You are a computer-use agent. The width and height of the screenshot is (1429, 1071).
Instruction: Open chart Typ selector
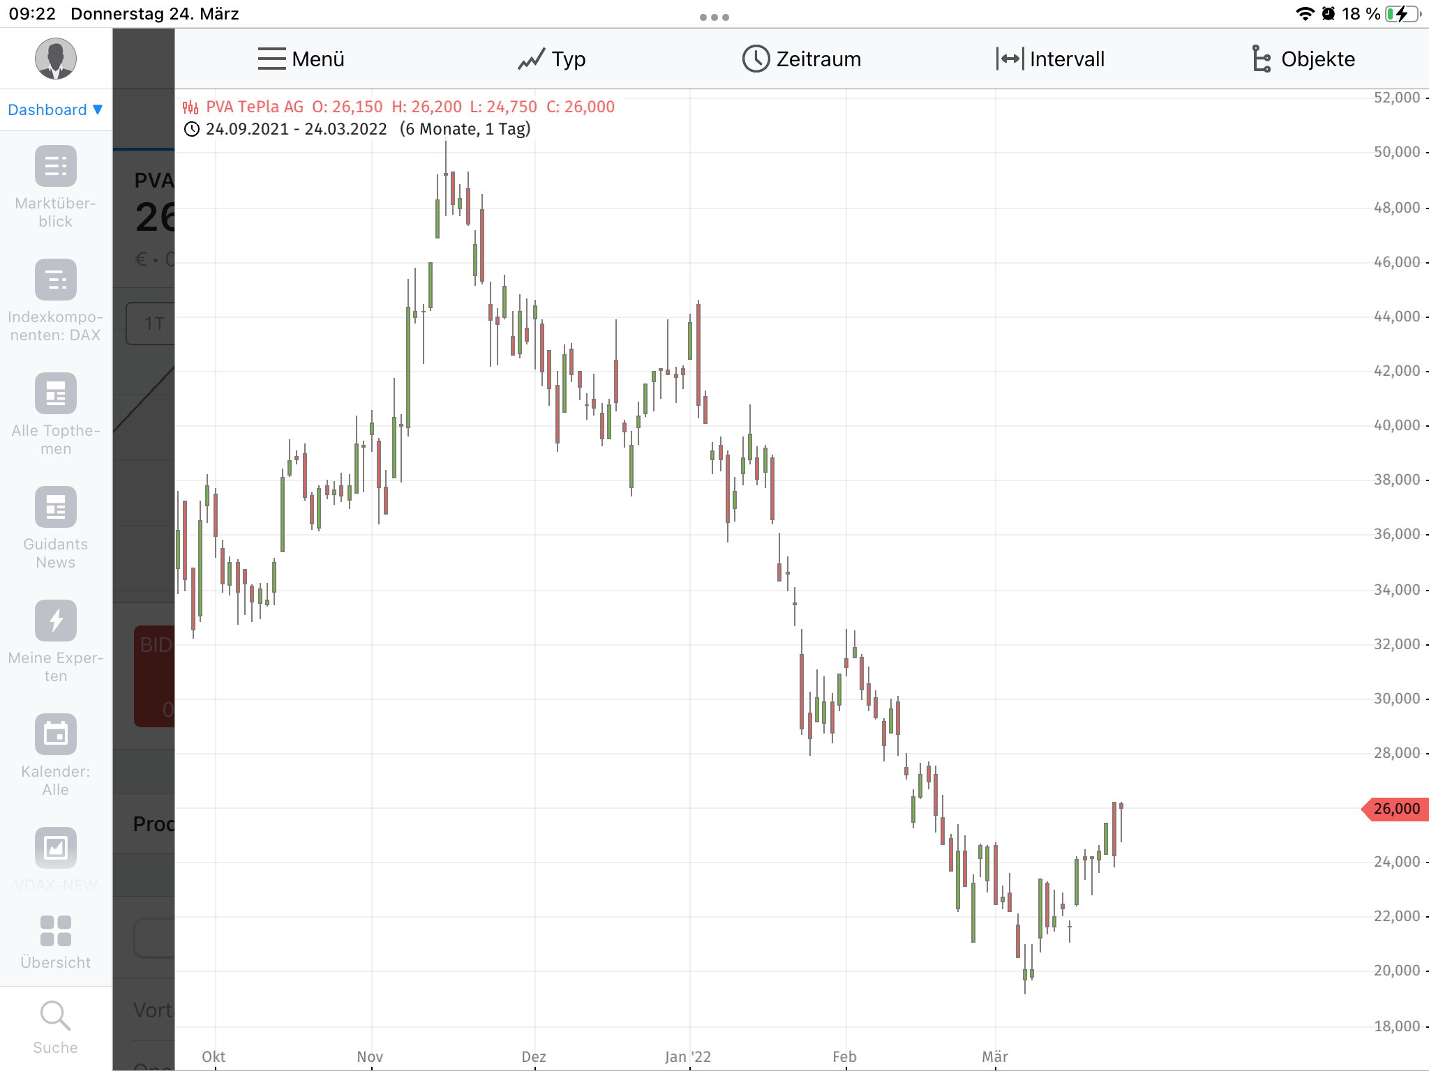552,59
